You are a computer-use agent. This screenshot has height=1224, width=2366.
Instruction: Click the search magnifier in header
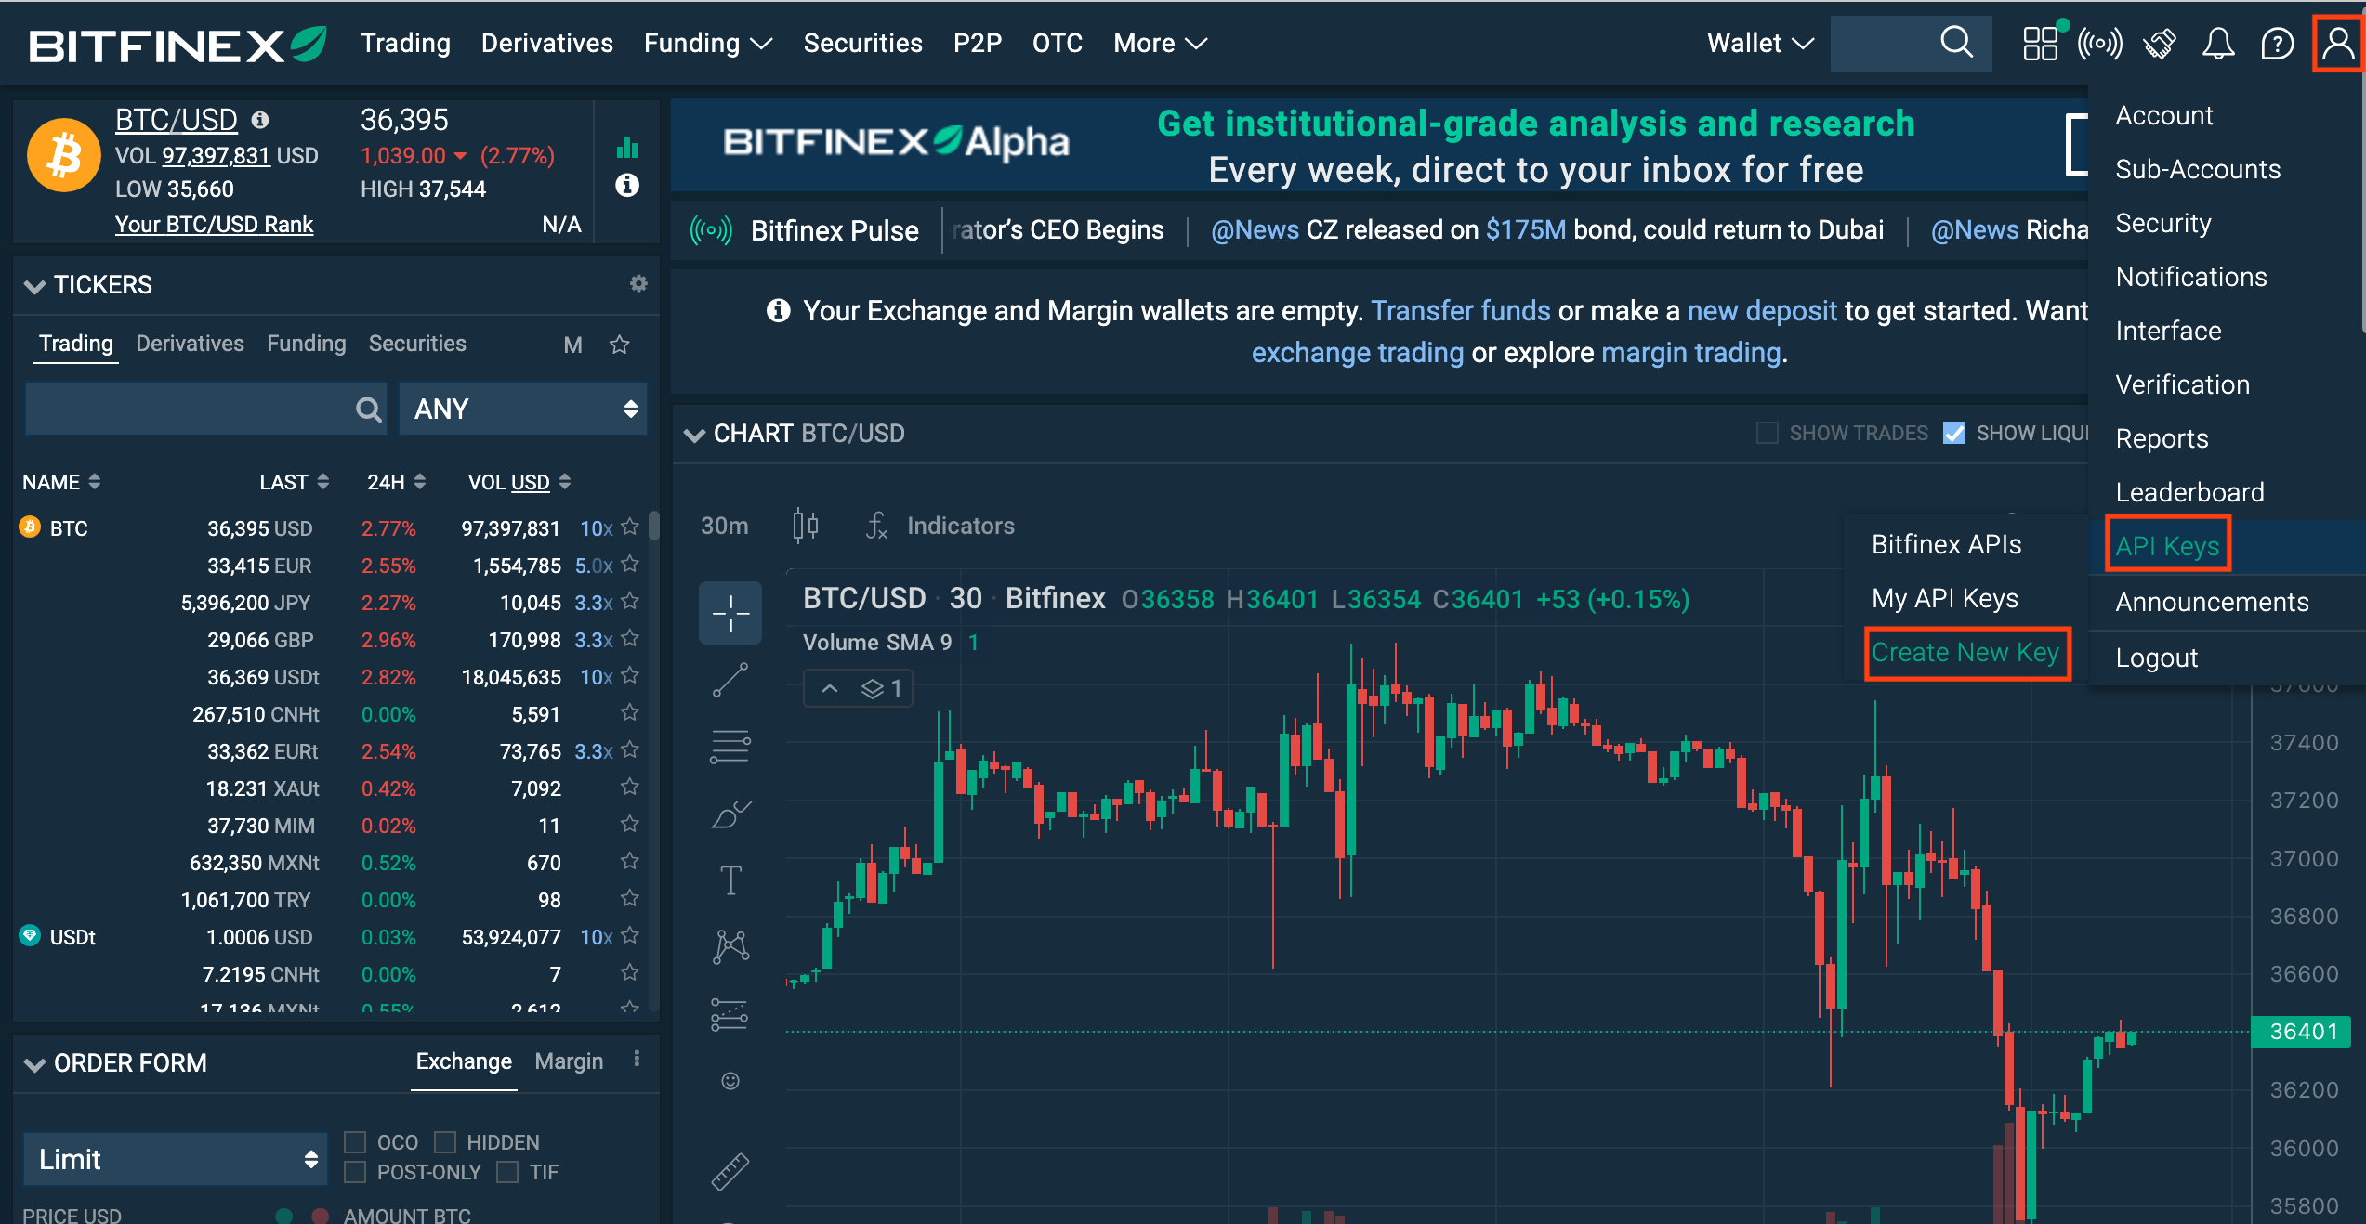(1956, 42)
